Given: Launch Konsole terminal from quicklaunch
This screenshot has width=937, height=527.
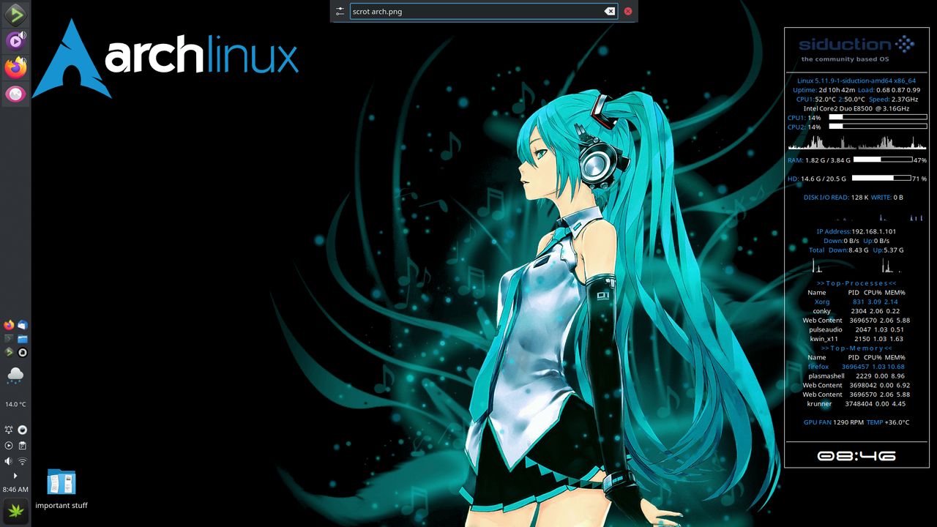Looking at the screenshot, I should click(9, 339).
